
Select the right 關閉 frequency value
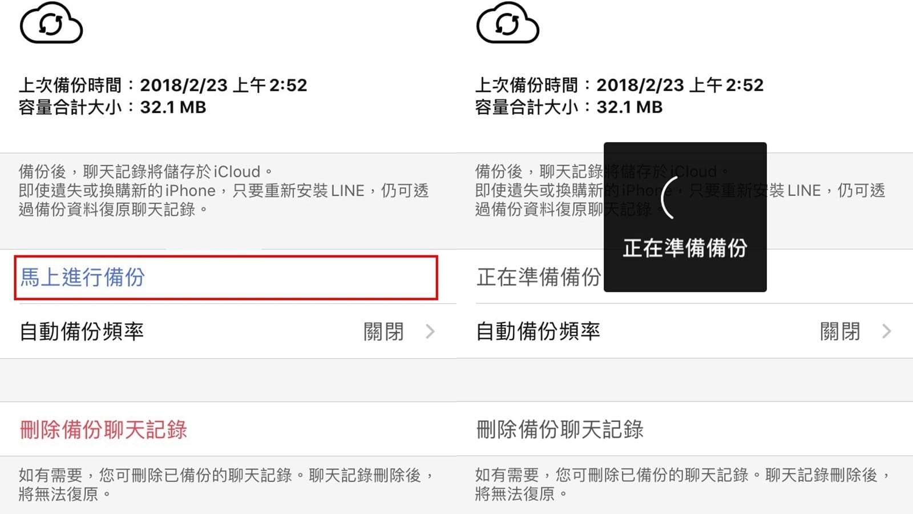pyautogui.click(x=840, y=331)
